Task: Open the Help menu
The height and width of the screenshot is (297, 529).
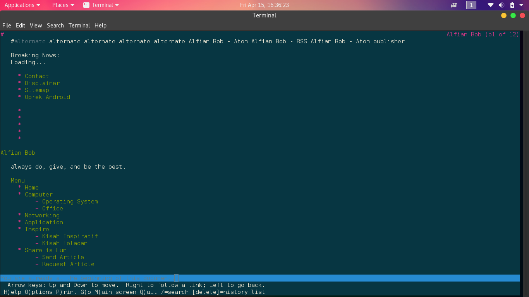Action: [x=100, y=26]
